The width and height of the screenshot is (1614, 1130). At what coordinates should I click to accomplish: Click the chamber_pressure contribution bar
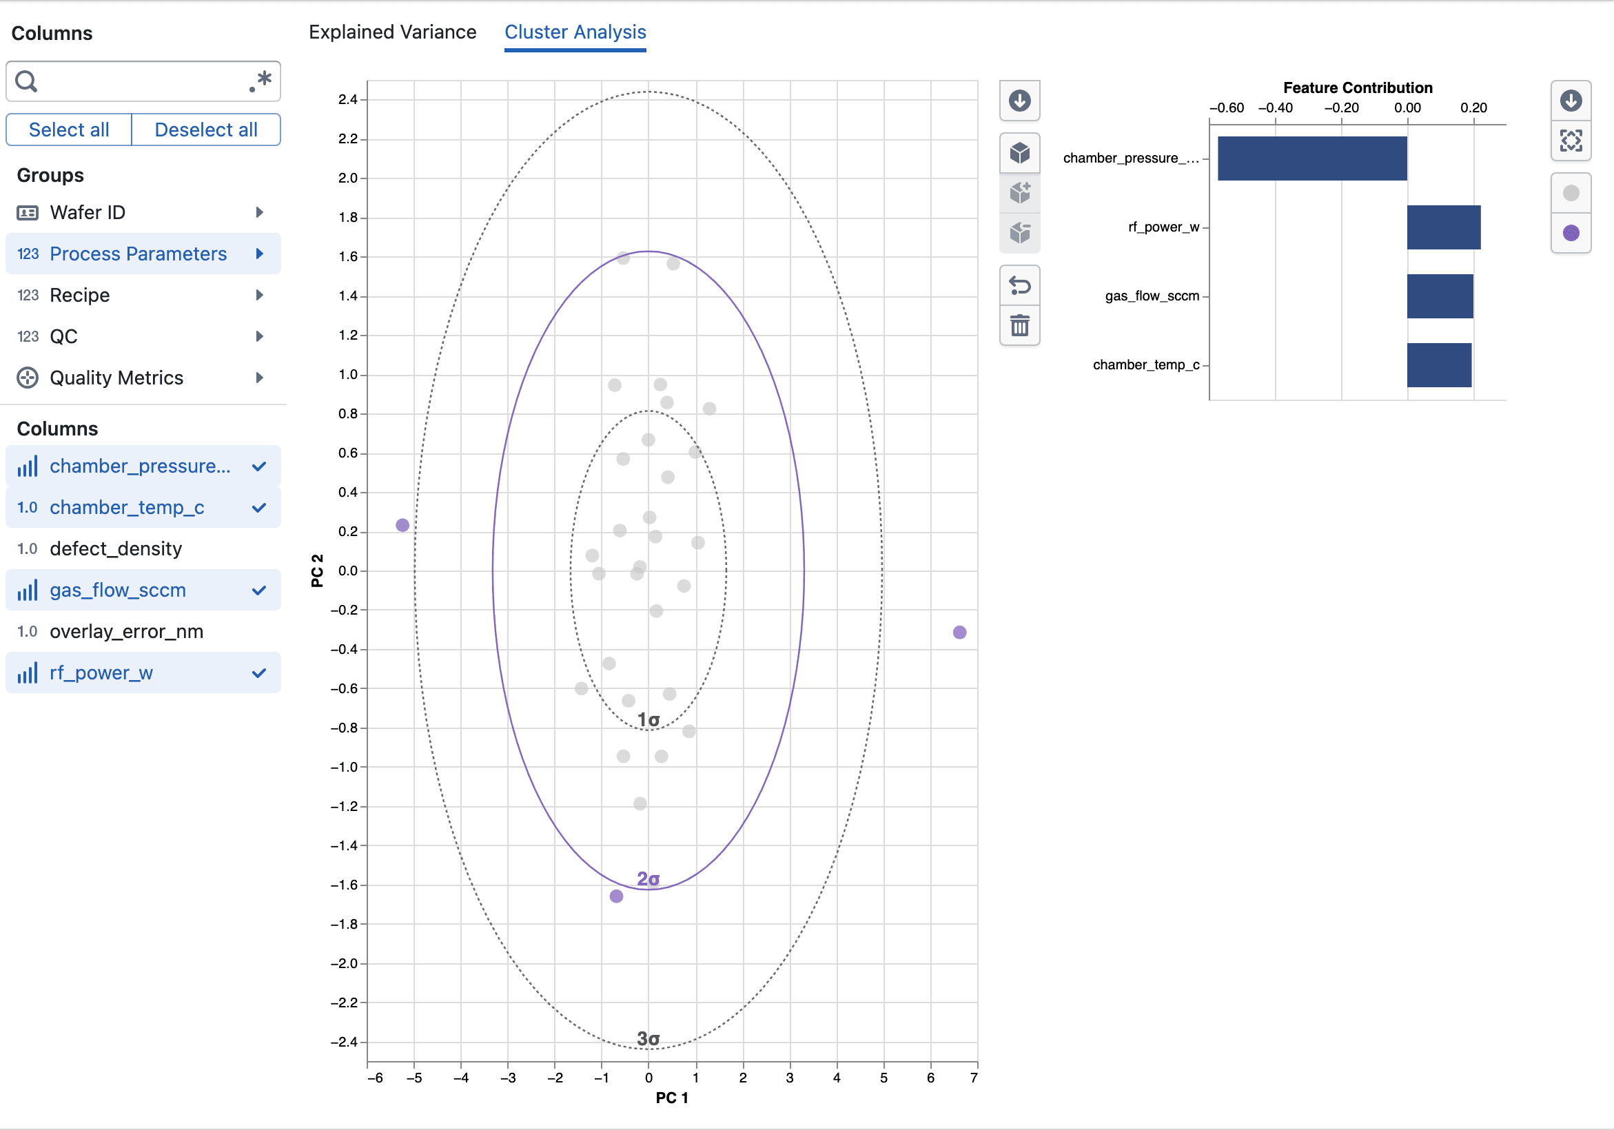[1312, 158]
